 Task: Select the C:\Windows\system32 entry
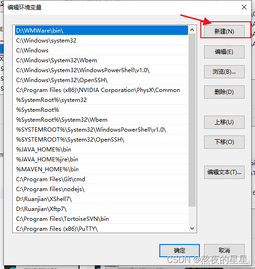click(101, 41)
